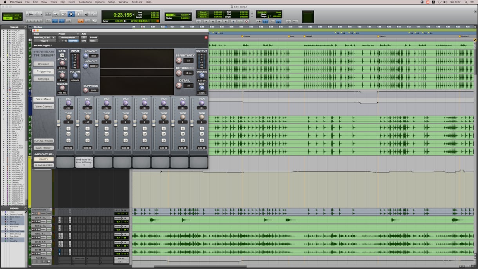
Task: Click the Rewind transport button
Action: (x=212, y=21)
